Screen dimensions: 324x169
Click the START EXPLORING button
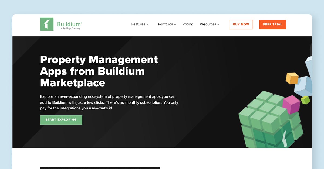pyautogui.click(x=61, y=120)
